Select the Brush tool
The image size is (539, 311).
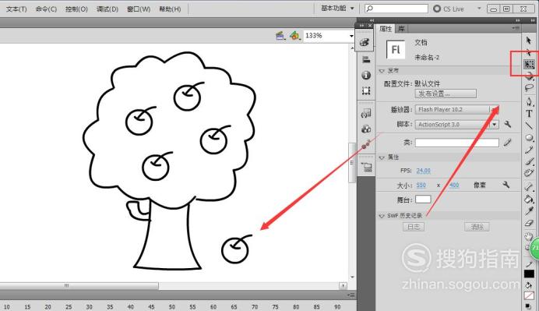coord(529,161)
